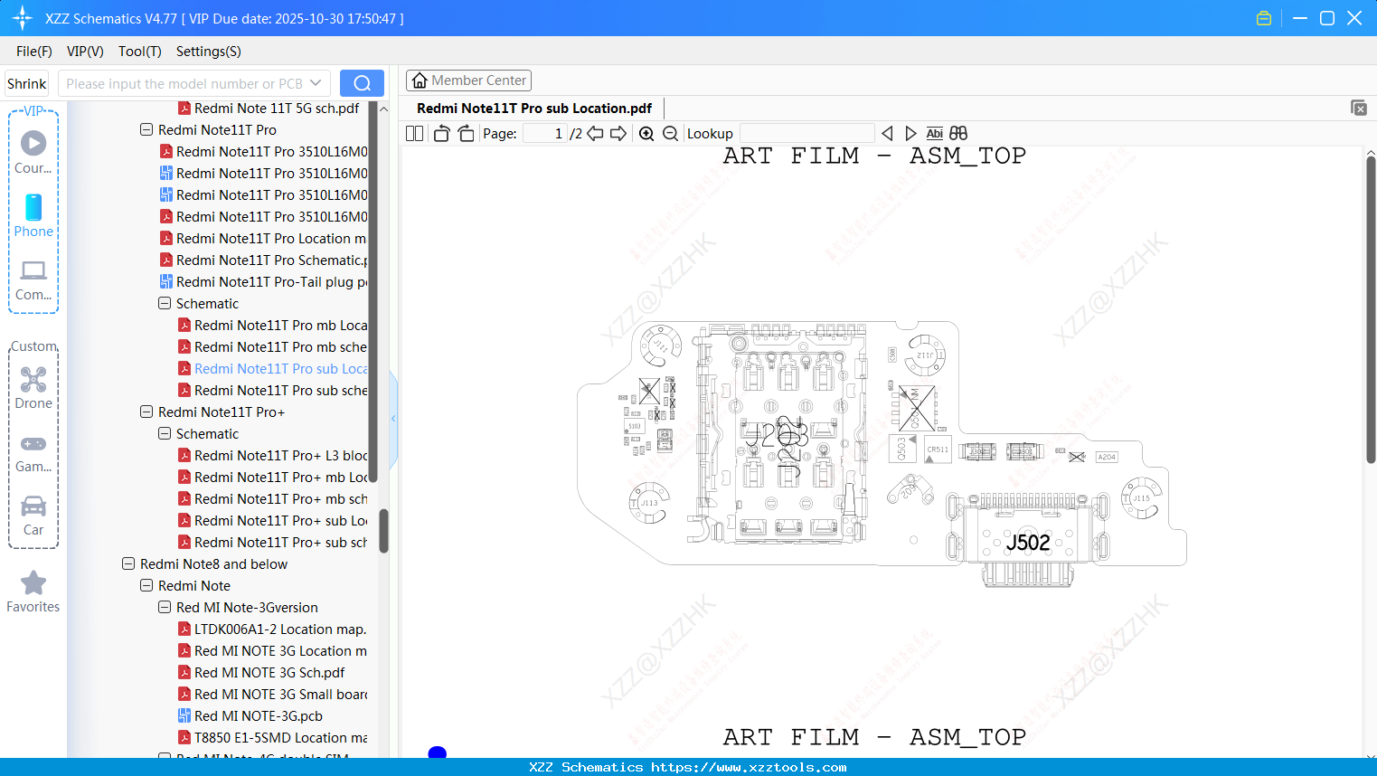The image size is (1377, 776).
Task: Toggle the Abl text match option
Action: pyautogui.click(x=935, y=134)
